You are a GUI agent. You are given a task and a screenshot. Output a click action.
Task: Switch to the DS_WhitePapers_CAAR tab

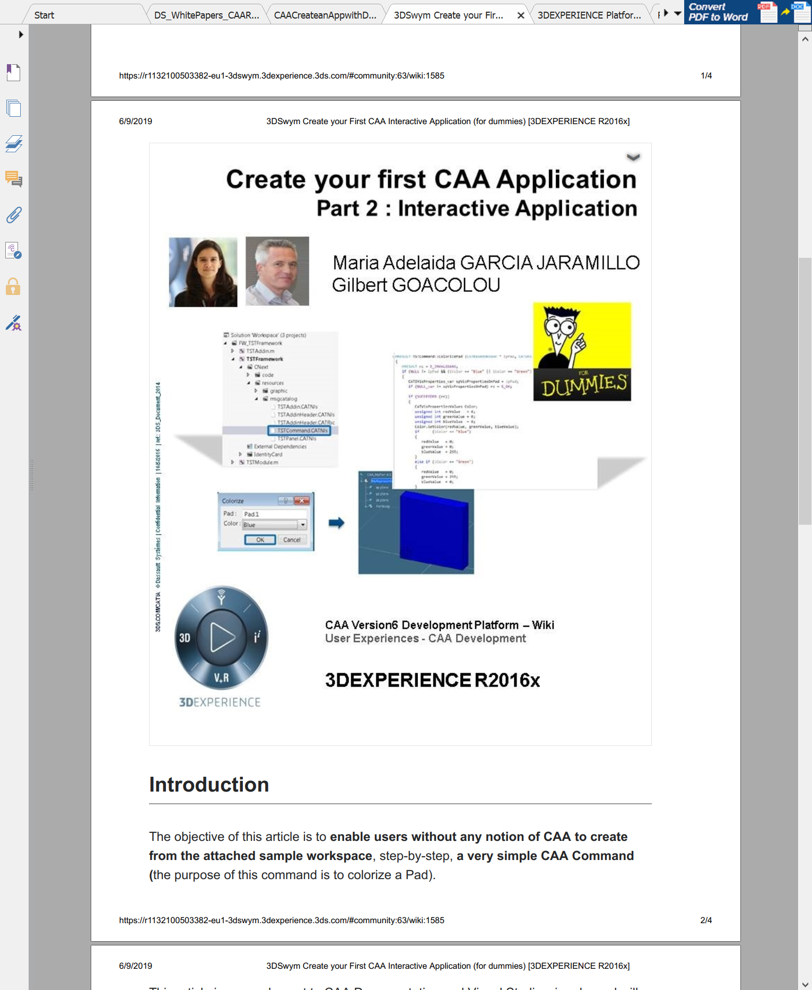point(206,15)
